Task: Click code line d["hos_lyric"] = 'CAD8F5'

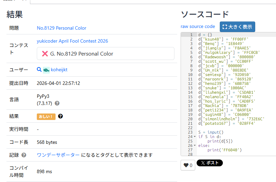Action: click(227, 101)
